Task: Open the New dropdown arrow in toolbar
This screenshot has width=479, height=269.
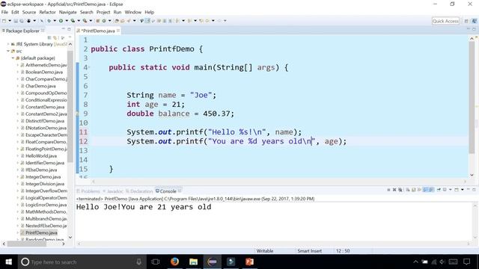Action: pyautogui.click(x=10, y=21)
